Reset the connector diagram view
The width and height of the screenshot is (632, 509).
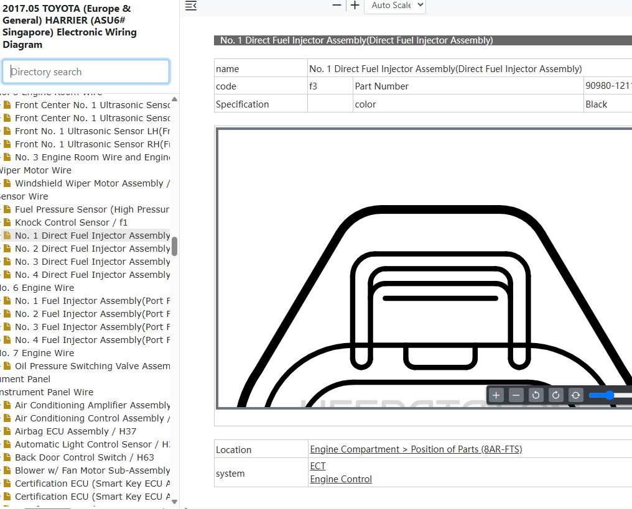click(575, 395)
